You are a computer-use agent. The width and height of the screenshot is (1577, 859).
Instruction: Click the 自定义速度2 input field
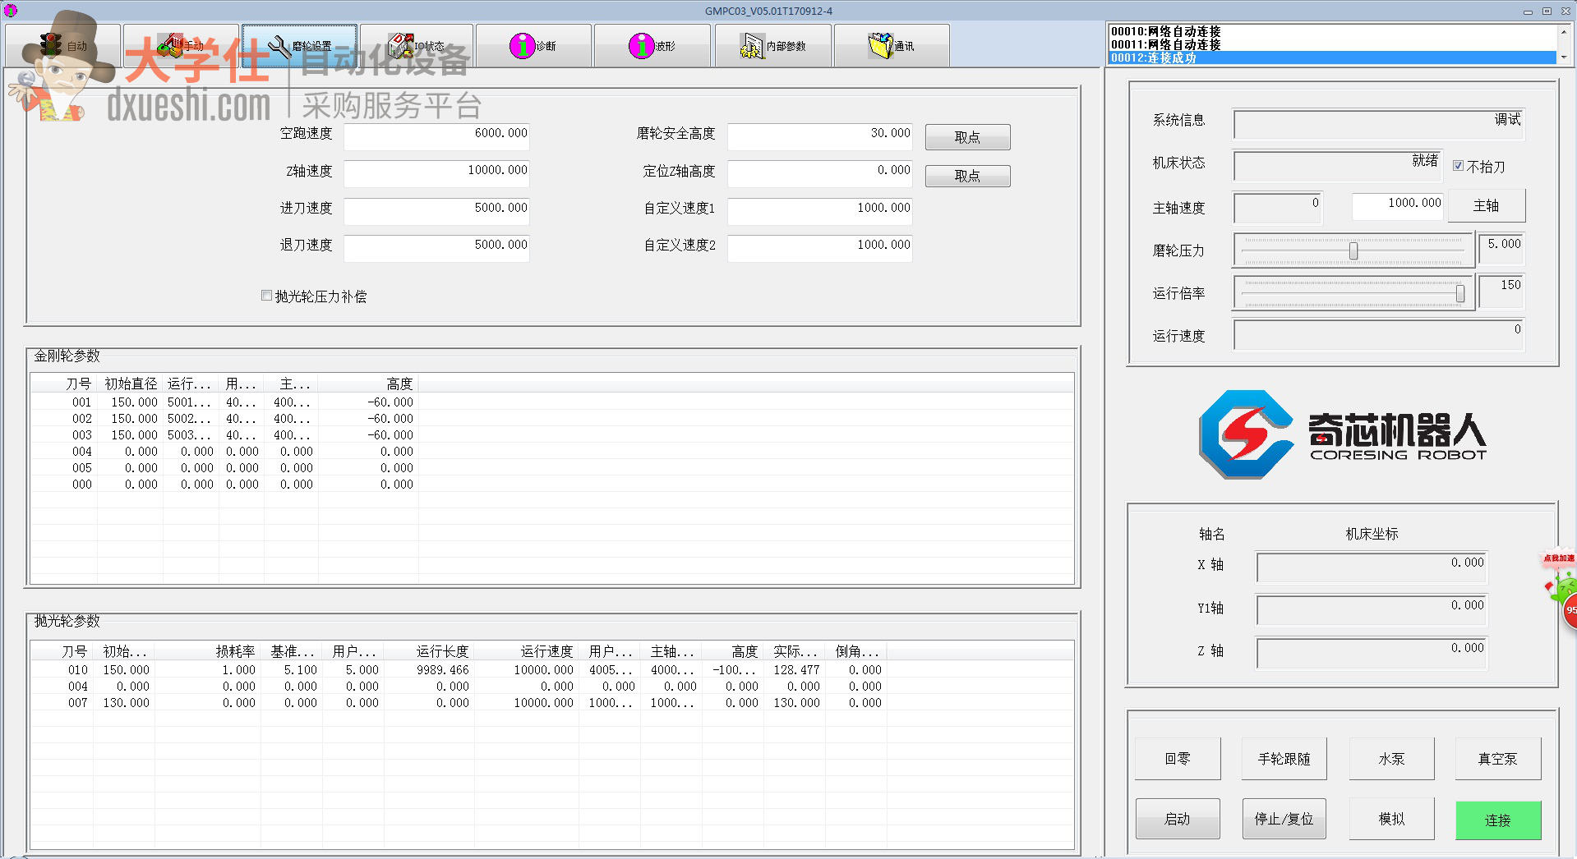[x=819, y=248]
